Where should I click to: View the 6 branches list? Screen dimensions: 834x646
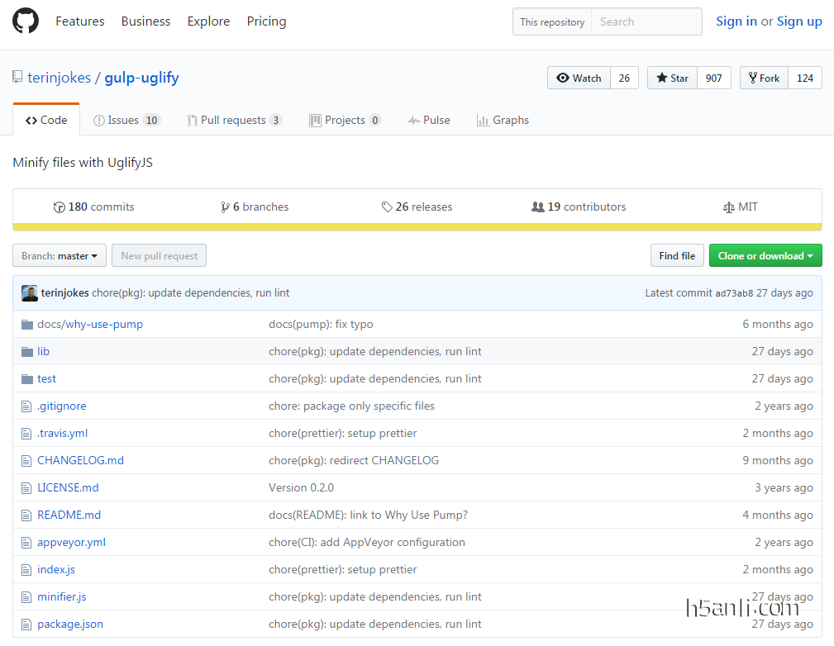pyautogui.click(x=255, y=207)
